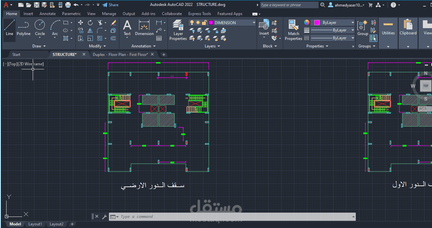
Task: Click the Scale tool icon
Action: 90,38
